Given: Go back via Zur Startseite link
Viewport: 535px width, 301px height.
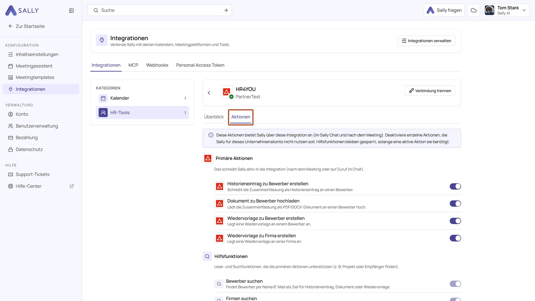Looking at the screenshot, I should pyautogui.click(x=26, y=26).
